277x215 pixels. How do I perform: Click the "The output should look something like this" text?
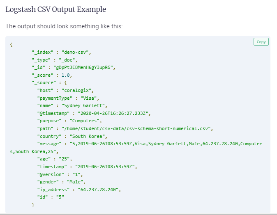64,26
